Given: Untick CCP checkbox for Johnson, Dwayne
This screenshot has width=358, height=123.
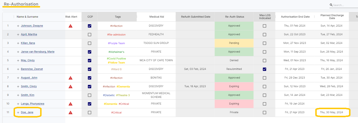Looking at the screenshot, I should point(89,26).
